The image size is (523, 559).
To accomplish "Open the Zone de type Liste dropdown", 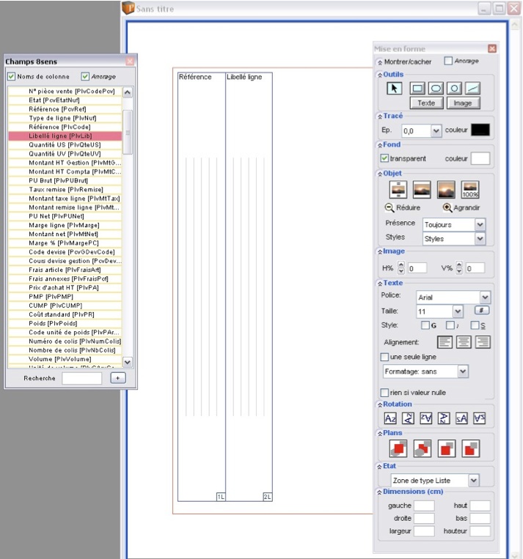I will [x=473, y=480].
